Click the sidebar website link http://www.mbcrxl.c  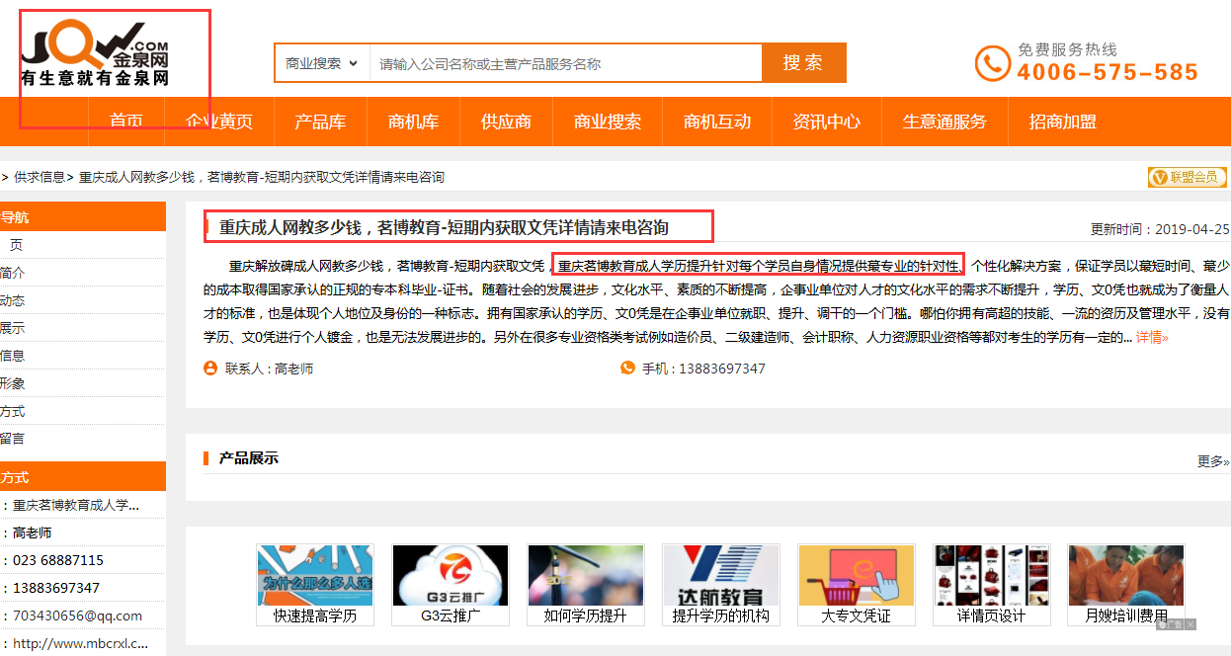[81, 643]
